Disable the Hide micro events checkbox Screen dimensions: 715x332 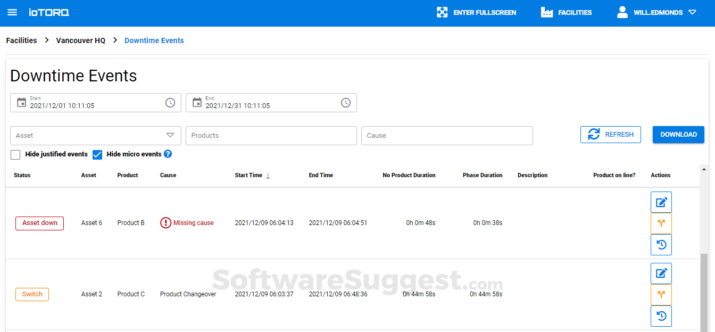(97, 154)
